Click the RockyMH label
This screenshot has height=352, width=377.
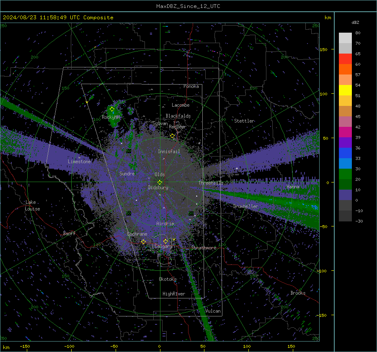[x=111, y=117]
